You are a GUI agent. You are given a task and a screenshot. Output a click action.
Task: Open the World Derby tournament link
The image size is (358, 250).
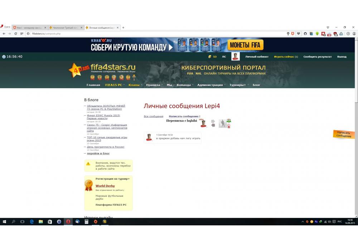[x=105, y=186]
